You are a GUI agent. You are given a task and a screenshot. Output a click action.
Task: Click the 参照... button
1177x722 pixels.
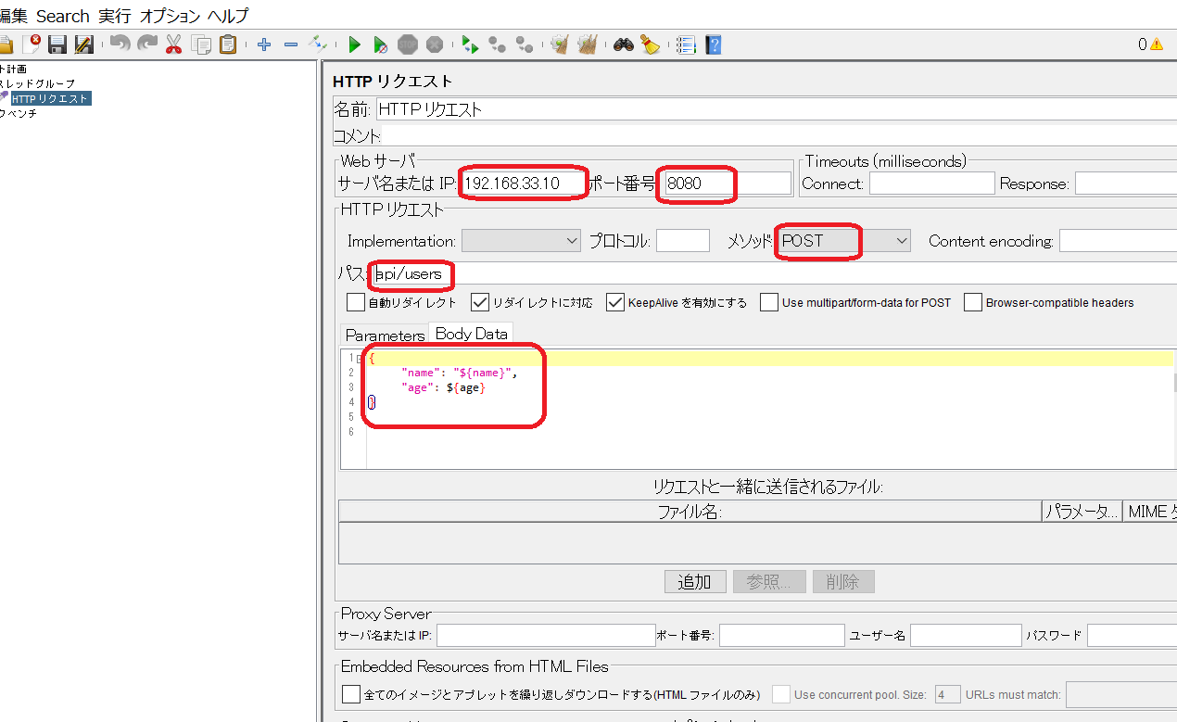[769, 582]
